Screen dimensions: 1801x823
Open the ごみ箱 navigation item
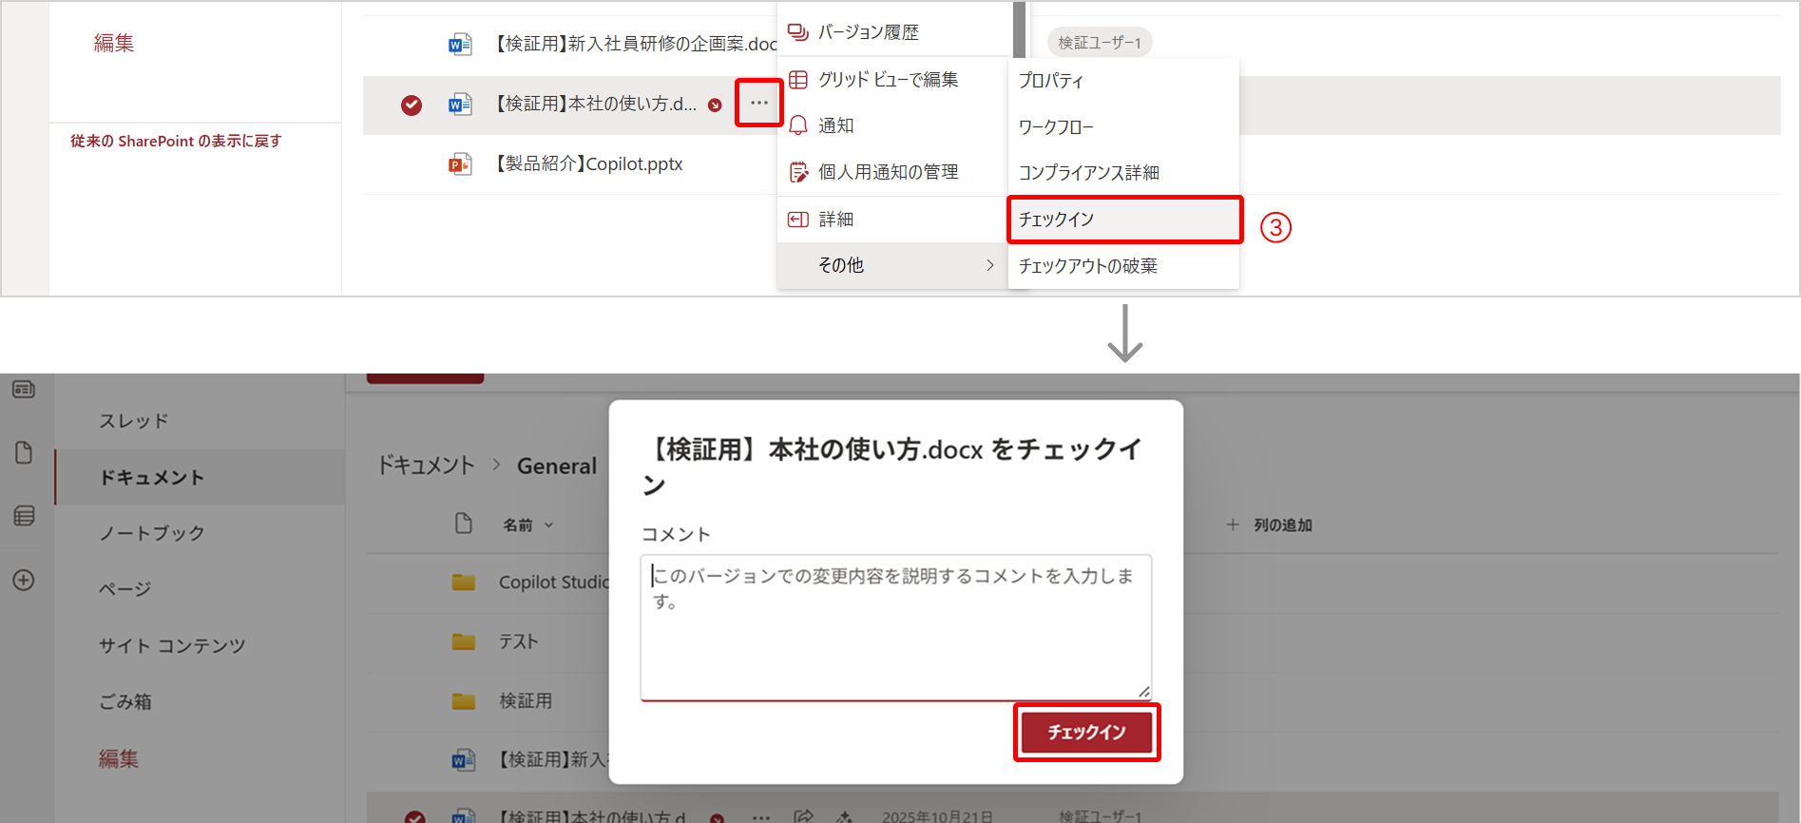point(125,701)
